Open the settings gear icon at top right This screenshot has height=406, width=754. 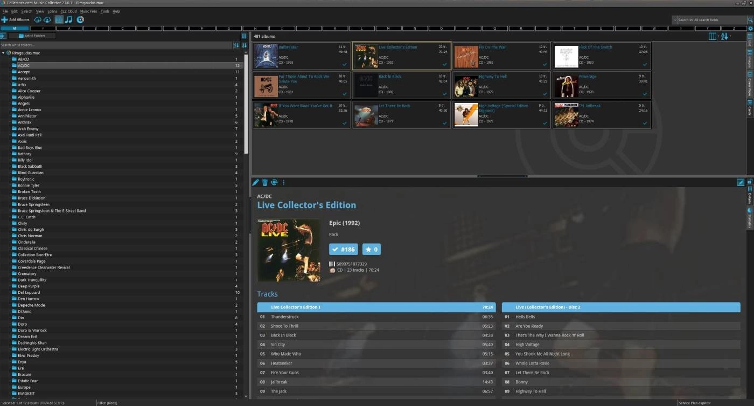[x=750, y=28]
